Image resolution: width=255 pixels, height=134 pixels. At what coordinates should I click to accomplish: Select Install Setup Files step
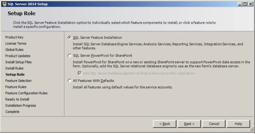[x=18, y=62]
